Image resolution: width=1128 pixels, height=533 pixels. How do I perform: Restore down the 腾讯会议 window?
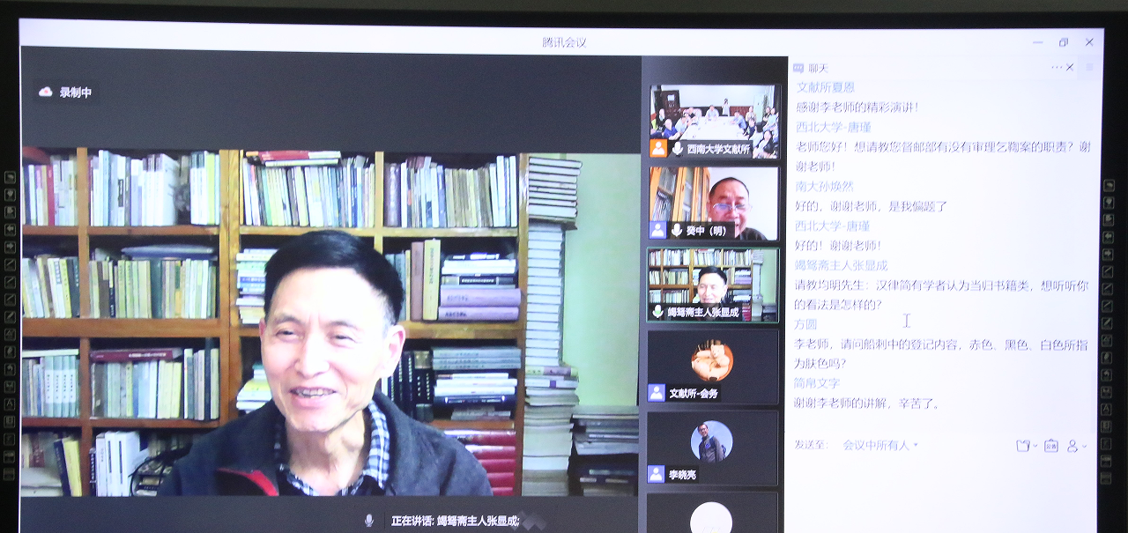[x=1064, y=42]
